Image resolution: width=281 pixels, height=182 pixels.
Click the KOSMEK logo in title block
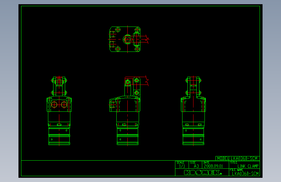point(203,173)
